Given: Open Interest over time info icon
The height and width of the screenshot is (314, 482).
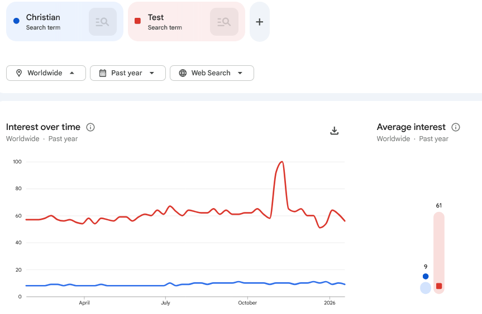Looking at the screenshot, I should point(90,127).
